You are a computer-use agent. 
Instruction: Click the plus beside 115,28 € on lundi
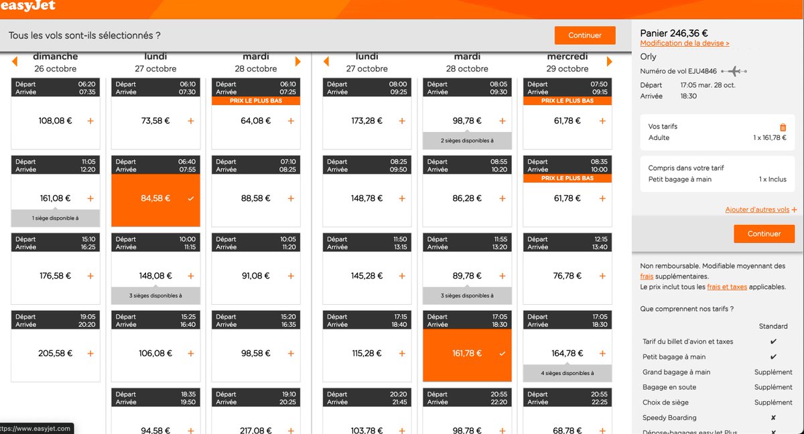(x=402, y=354)
